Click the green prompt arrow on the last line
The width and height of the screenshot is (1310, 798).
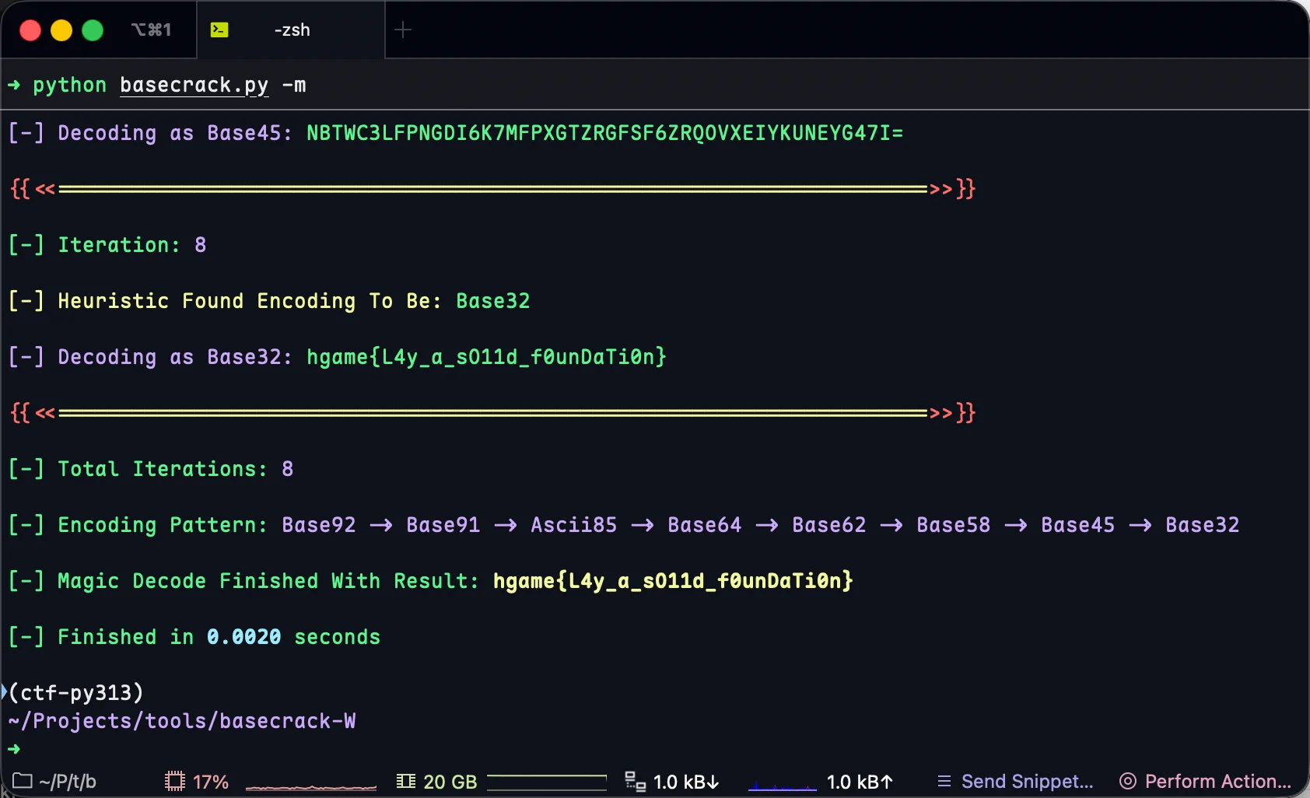(x=14, y=749)
